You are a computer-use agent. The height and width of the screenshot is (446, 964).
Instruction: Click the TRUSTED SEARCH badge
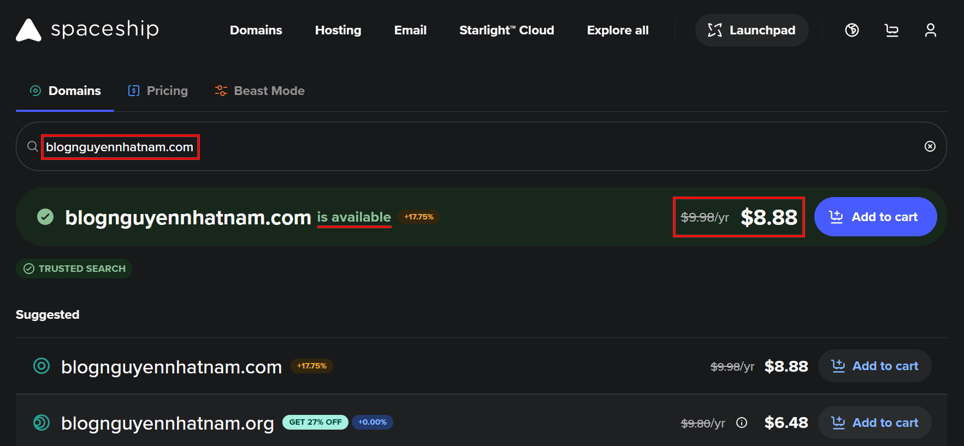[74, 269]
